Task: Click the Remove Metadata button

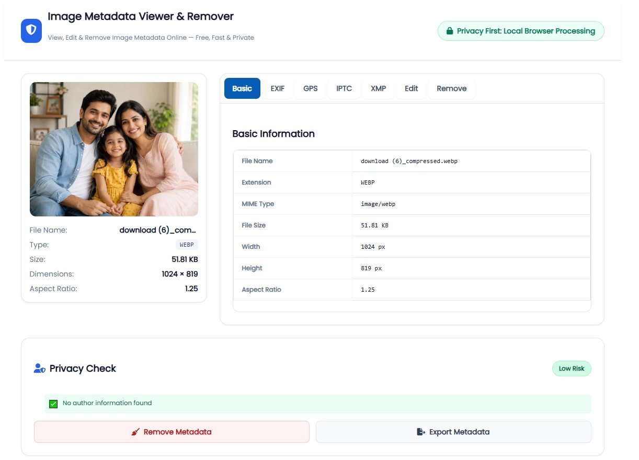Action: (172, 432)
